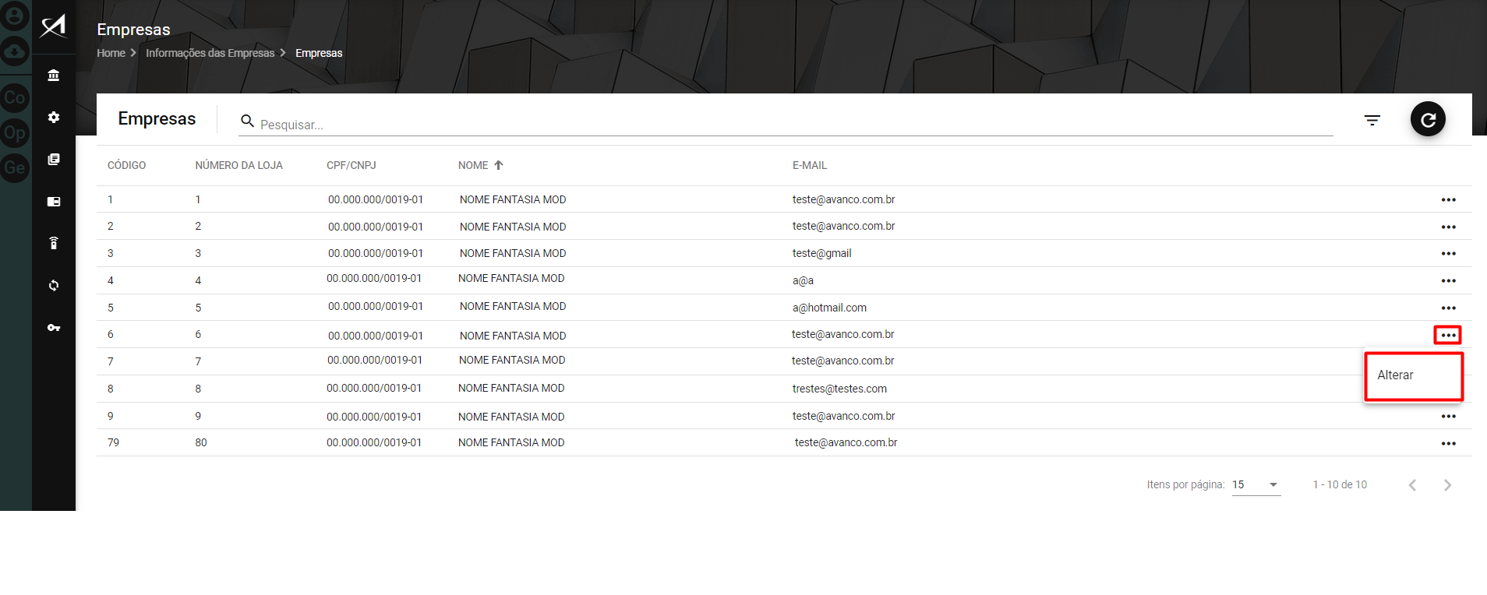This screenshot has width=1487, height=595.
Task: Click the refresh button above the table
Action: coord(1427,120)
